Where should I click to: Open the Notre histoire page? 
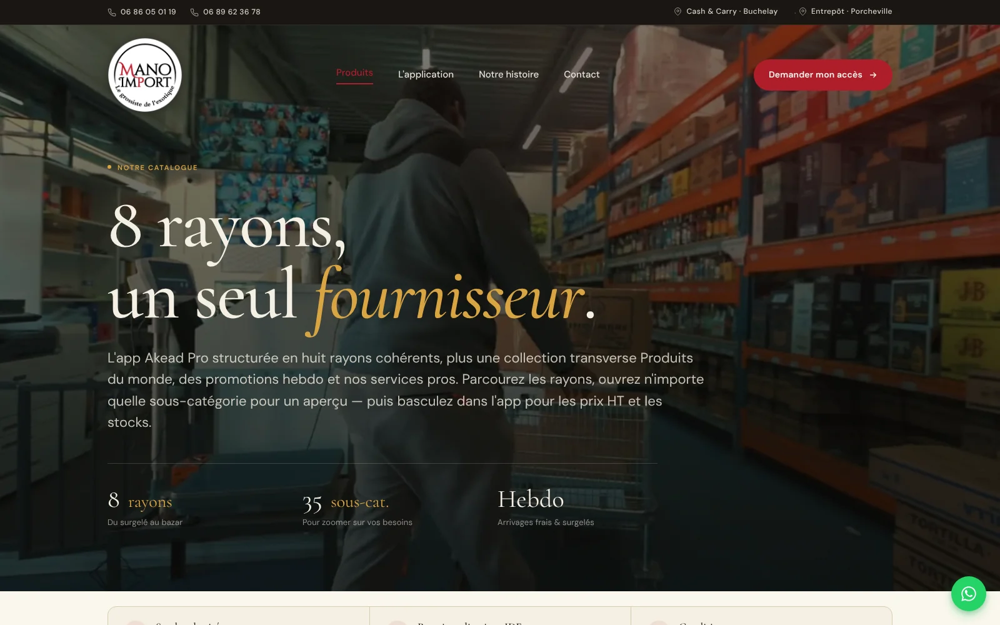(509, 74)
